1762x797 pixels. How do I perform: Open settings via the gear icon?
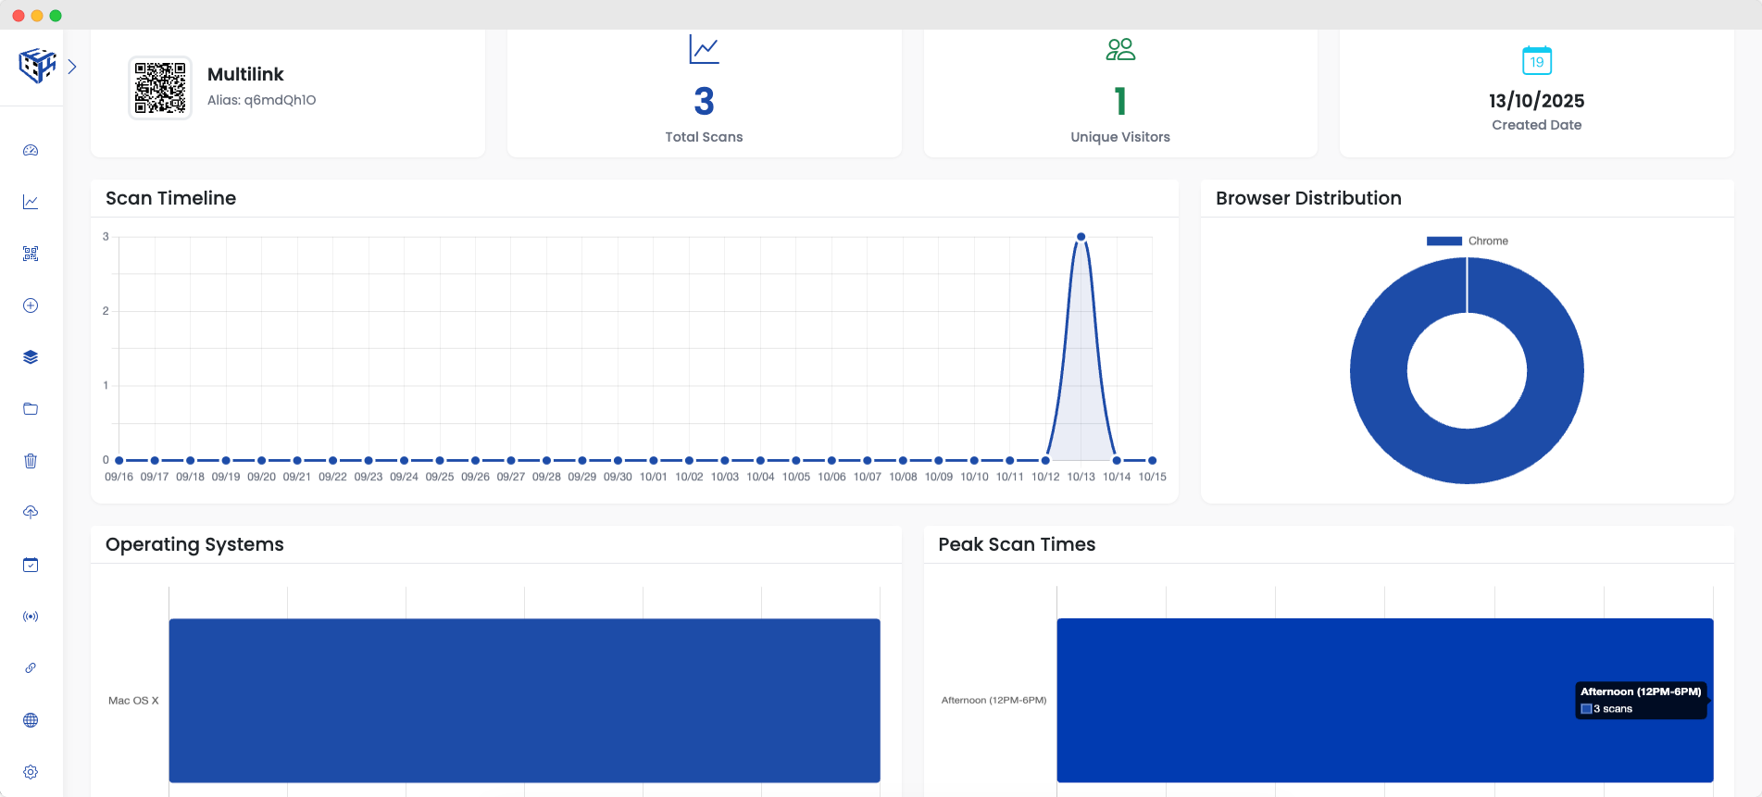point(31,772)
